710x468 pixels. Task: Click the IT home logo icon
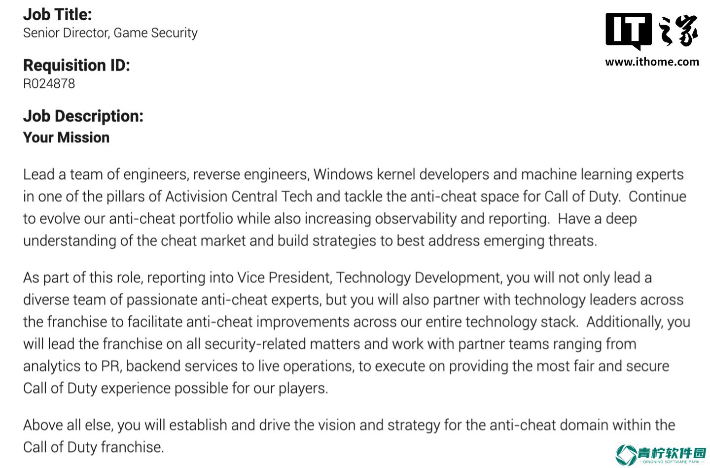[629, 31]
